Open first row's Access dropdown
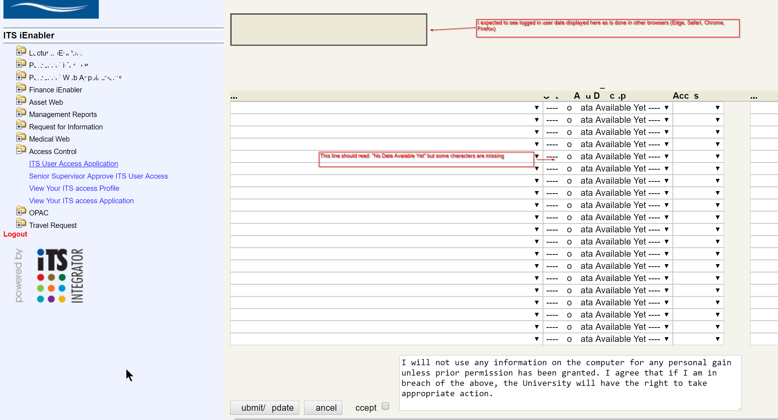The image size is (778, 420). click(x=698, y=108)
